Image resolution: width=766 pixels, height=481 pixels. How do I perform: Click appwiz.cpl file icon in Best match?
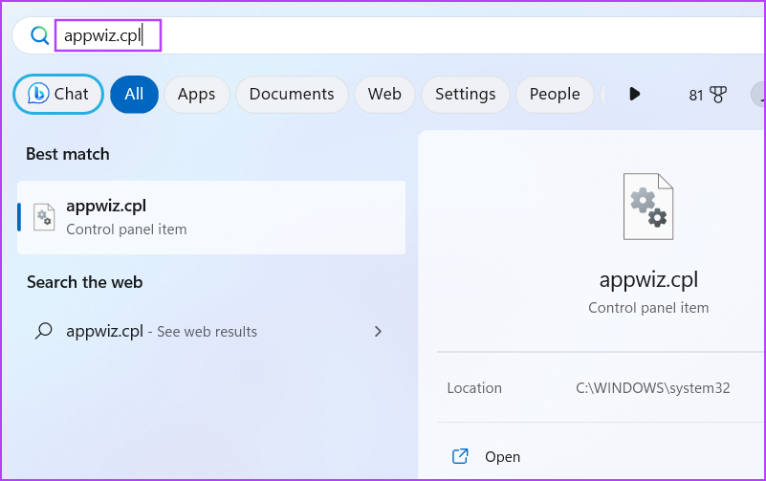44,217
